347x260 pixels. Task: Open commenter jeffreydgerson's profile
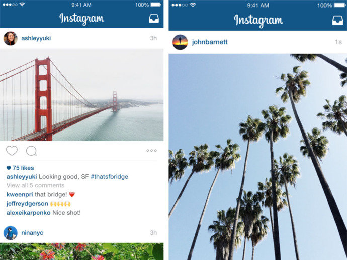point(27,204)
